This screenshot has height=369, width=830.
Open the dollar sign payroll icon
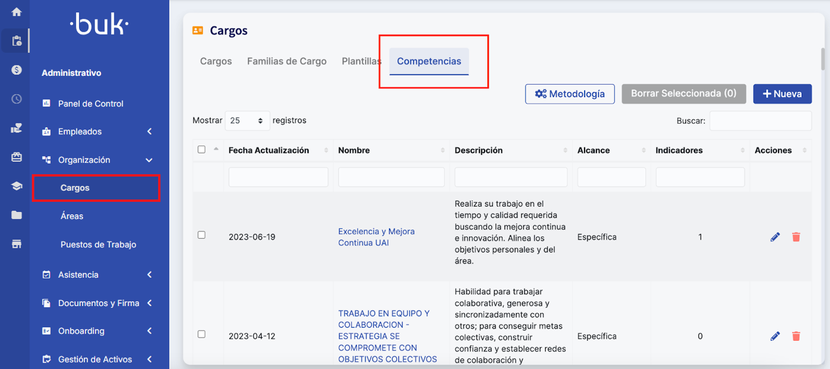pos(17,70)
